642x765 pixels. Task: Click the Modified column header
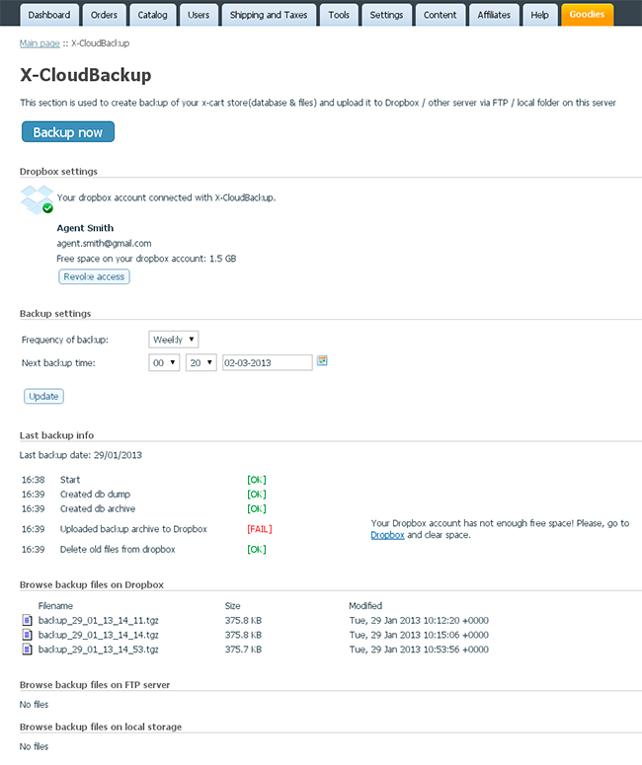pos(365,605)
